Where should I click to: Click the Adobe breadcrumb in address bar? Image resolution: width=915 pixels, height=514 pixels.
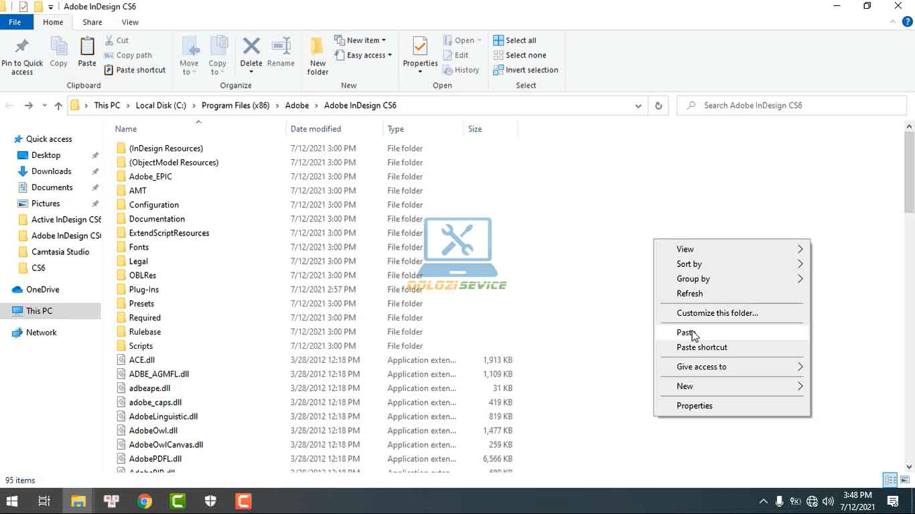click(297, 106)
